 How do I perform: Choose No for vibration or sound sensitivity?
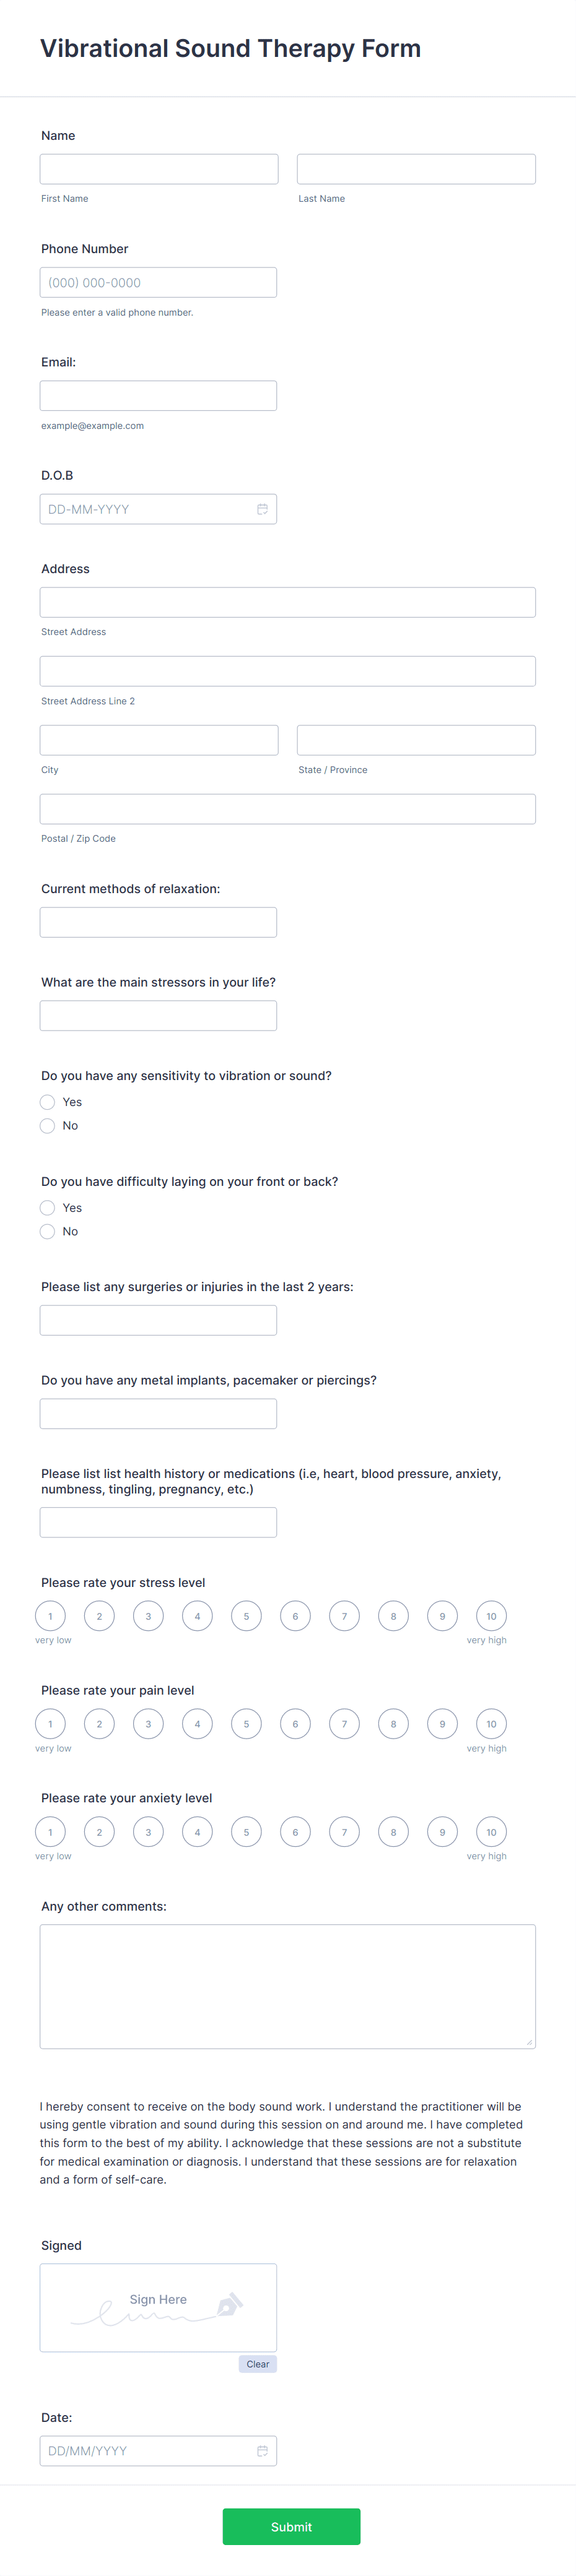pyautogui.click(x=47, y=1125)
